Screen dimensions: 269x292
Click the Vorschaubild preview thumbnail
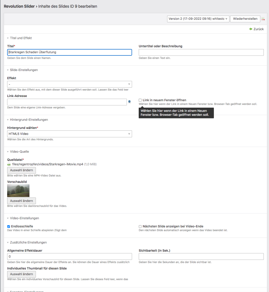coord(18,191)
